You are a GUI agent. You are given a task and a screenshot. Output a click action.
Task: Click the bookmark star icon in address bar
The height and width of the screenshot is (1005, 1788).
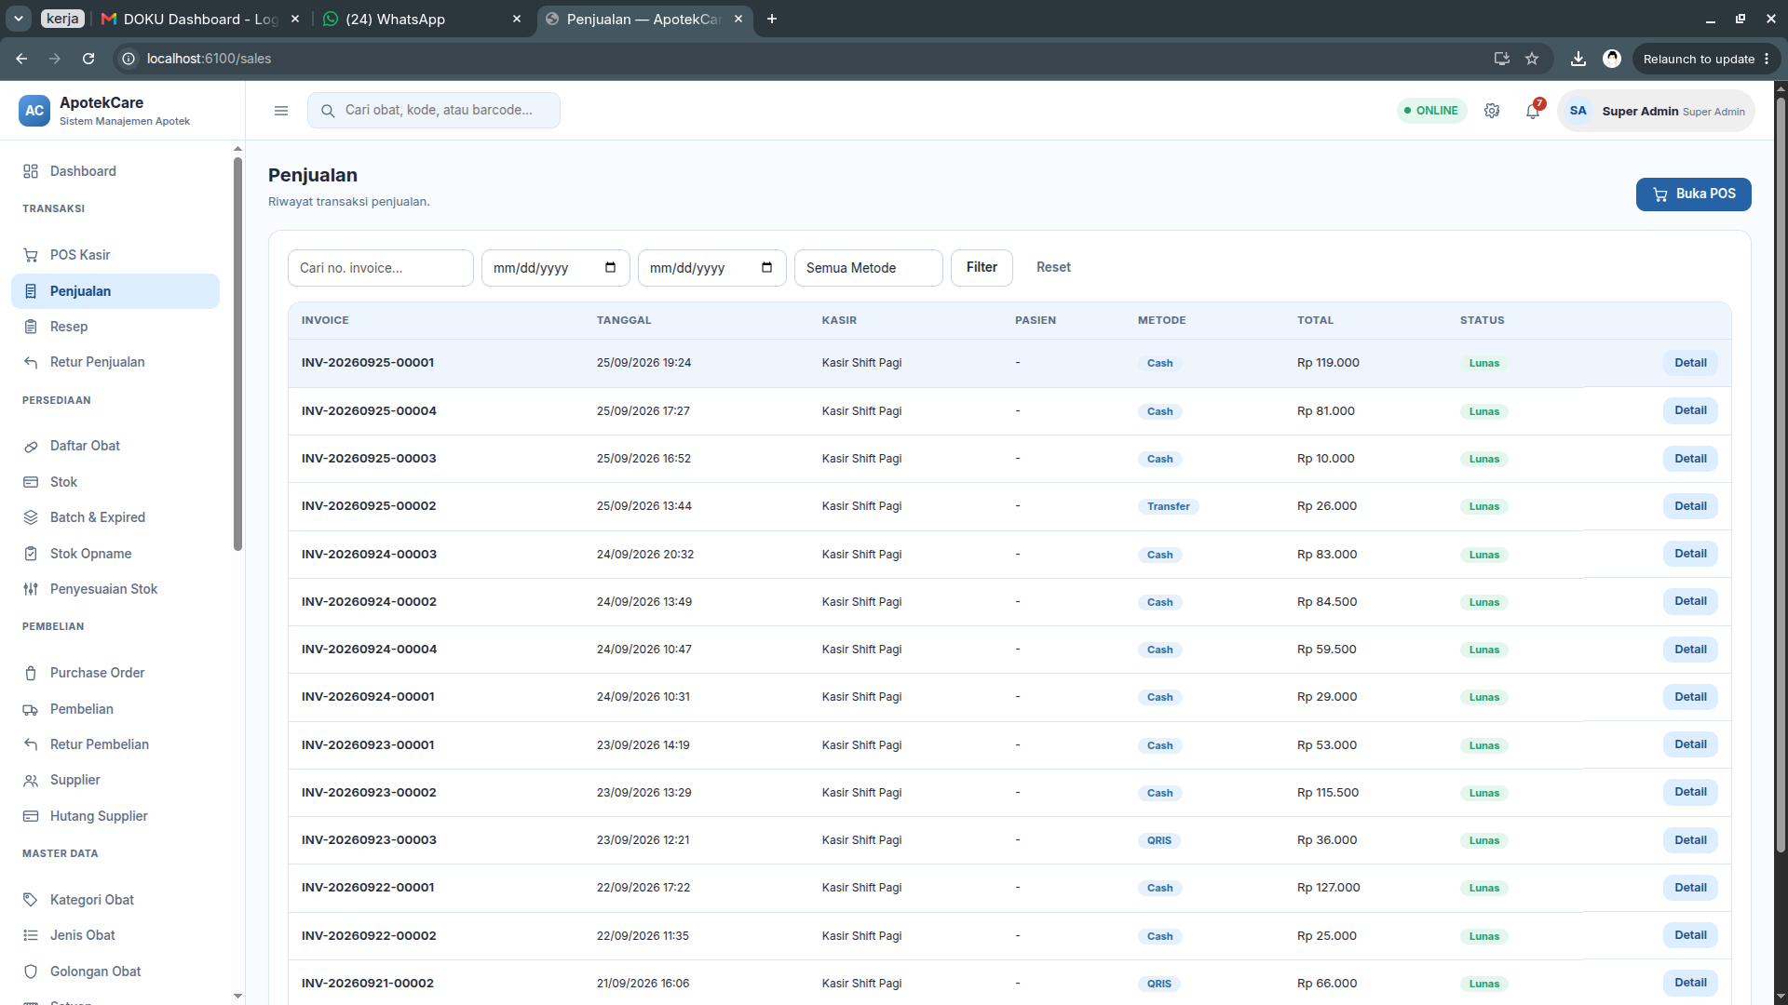pyautogui.click(x=1532, y=59)
